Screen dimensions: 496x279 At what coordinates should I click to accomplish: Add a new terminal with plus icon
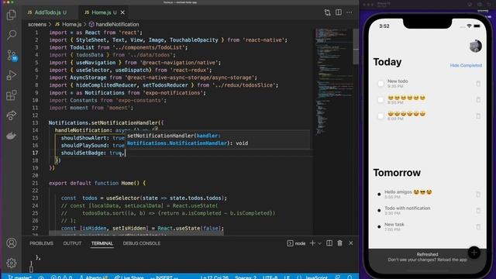[x=312, y=243]
